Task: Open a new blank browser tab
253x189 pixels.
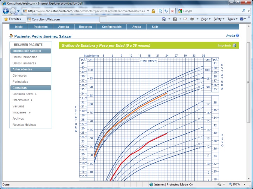Action: point(103,20)
